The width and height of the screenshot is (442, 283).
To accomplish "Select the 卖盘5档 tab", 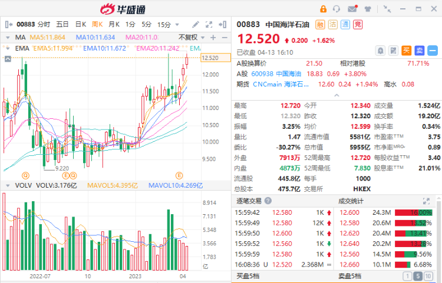I will (350, 277).
